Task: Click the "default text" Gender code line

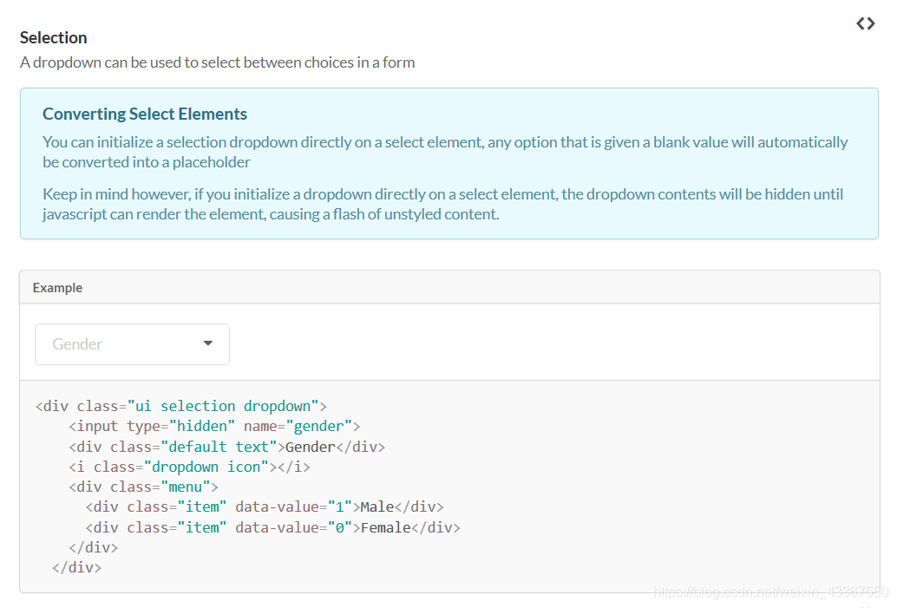Action: [226, 447]
